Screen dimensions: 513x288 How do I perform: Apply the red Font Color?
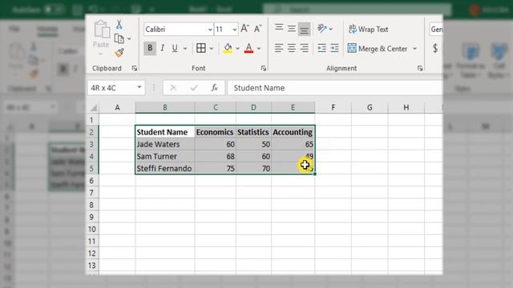pyautogui.click(x=248, y=48)
